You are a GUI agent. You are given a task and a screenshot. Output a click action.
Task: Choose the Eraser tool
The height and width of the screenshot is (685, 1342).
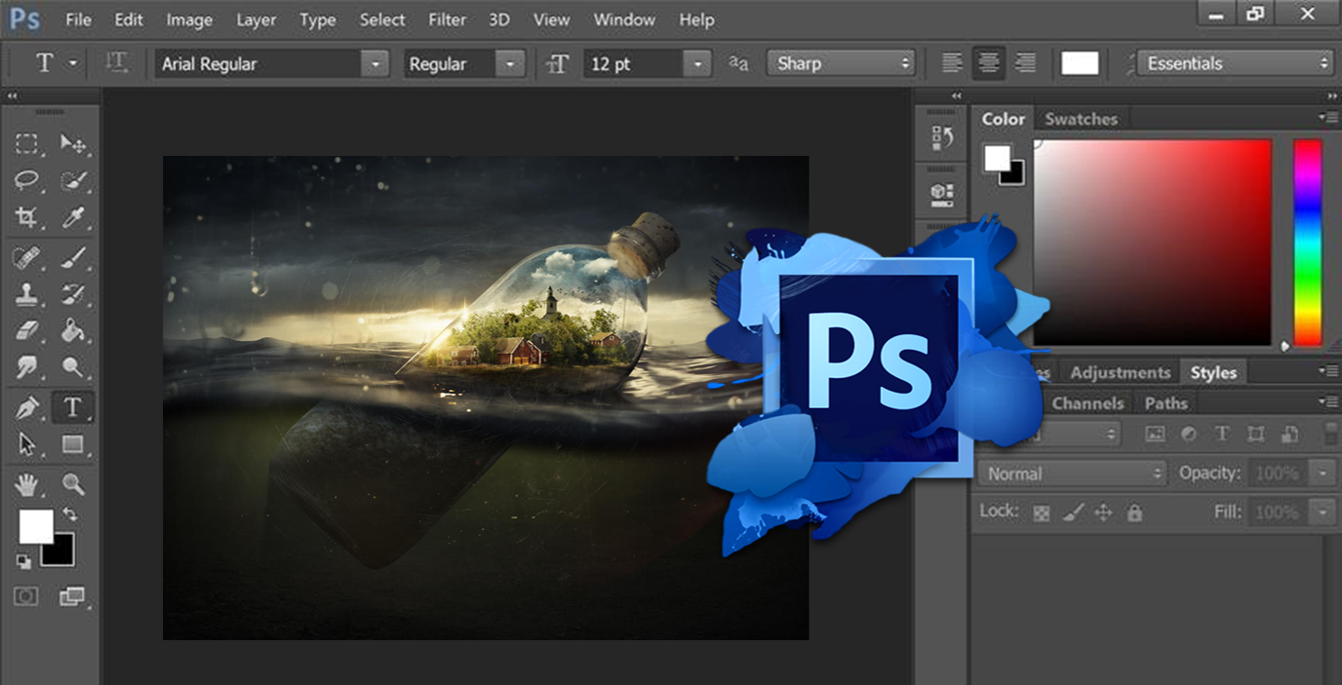point(26,330)
